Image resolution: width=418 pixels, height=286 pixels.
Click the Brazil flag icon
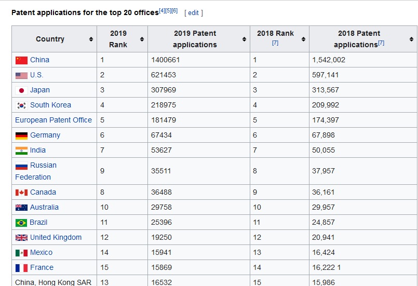point(21,223)
